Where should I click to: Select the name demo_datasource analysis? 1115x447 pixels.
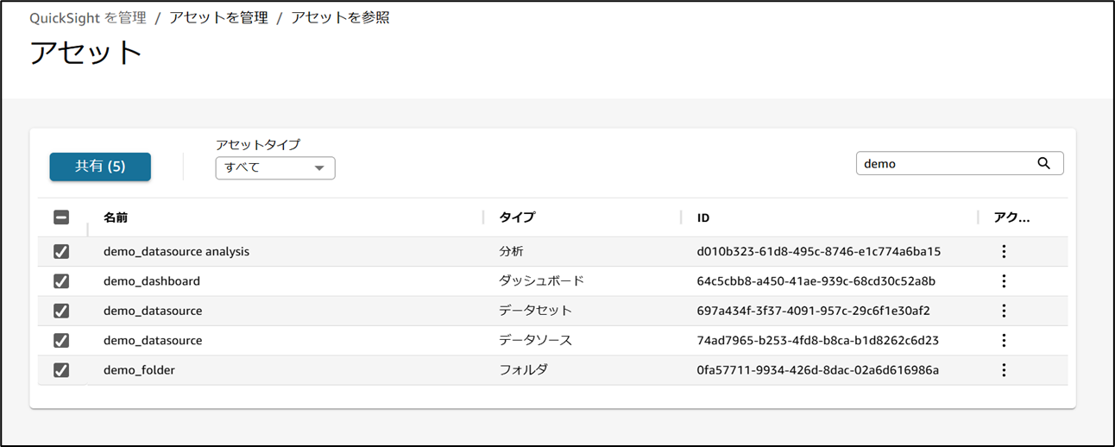[176, 251]
